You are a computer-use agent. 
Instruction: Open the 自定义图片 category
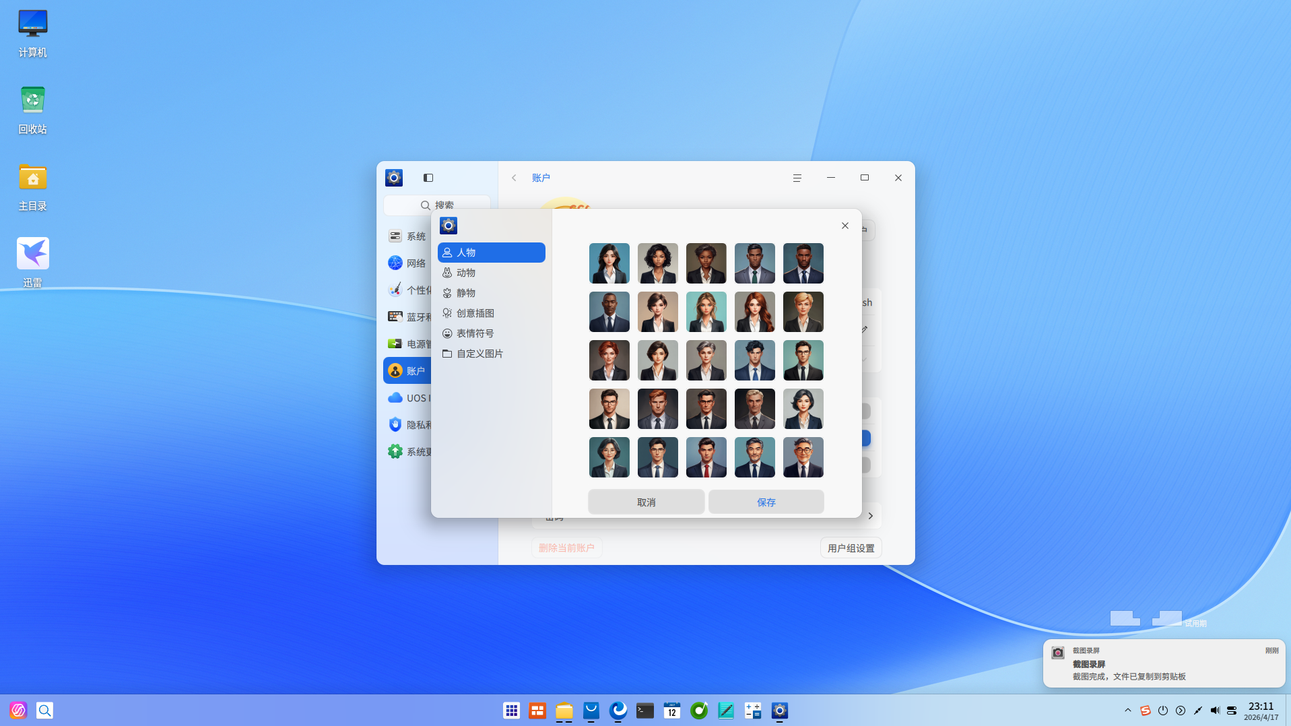492,354
